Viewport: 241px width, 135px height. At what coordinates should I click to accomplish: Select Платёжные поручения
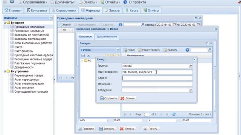[x=29, y=63]
